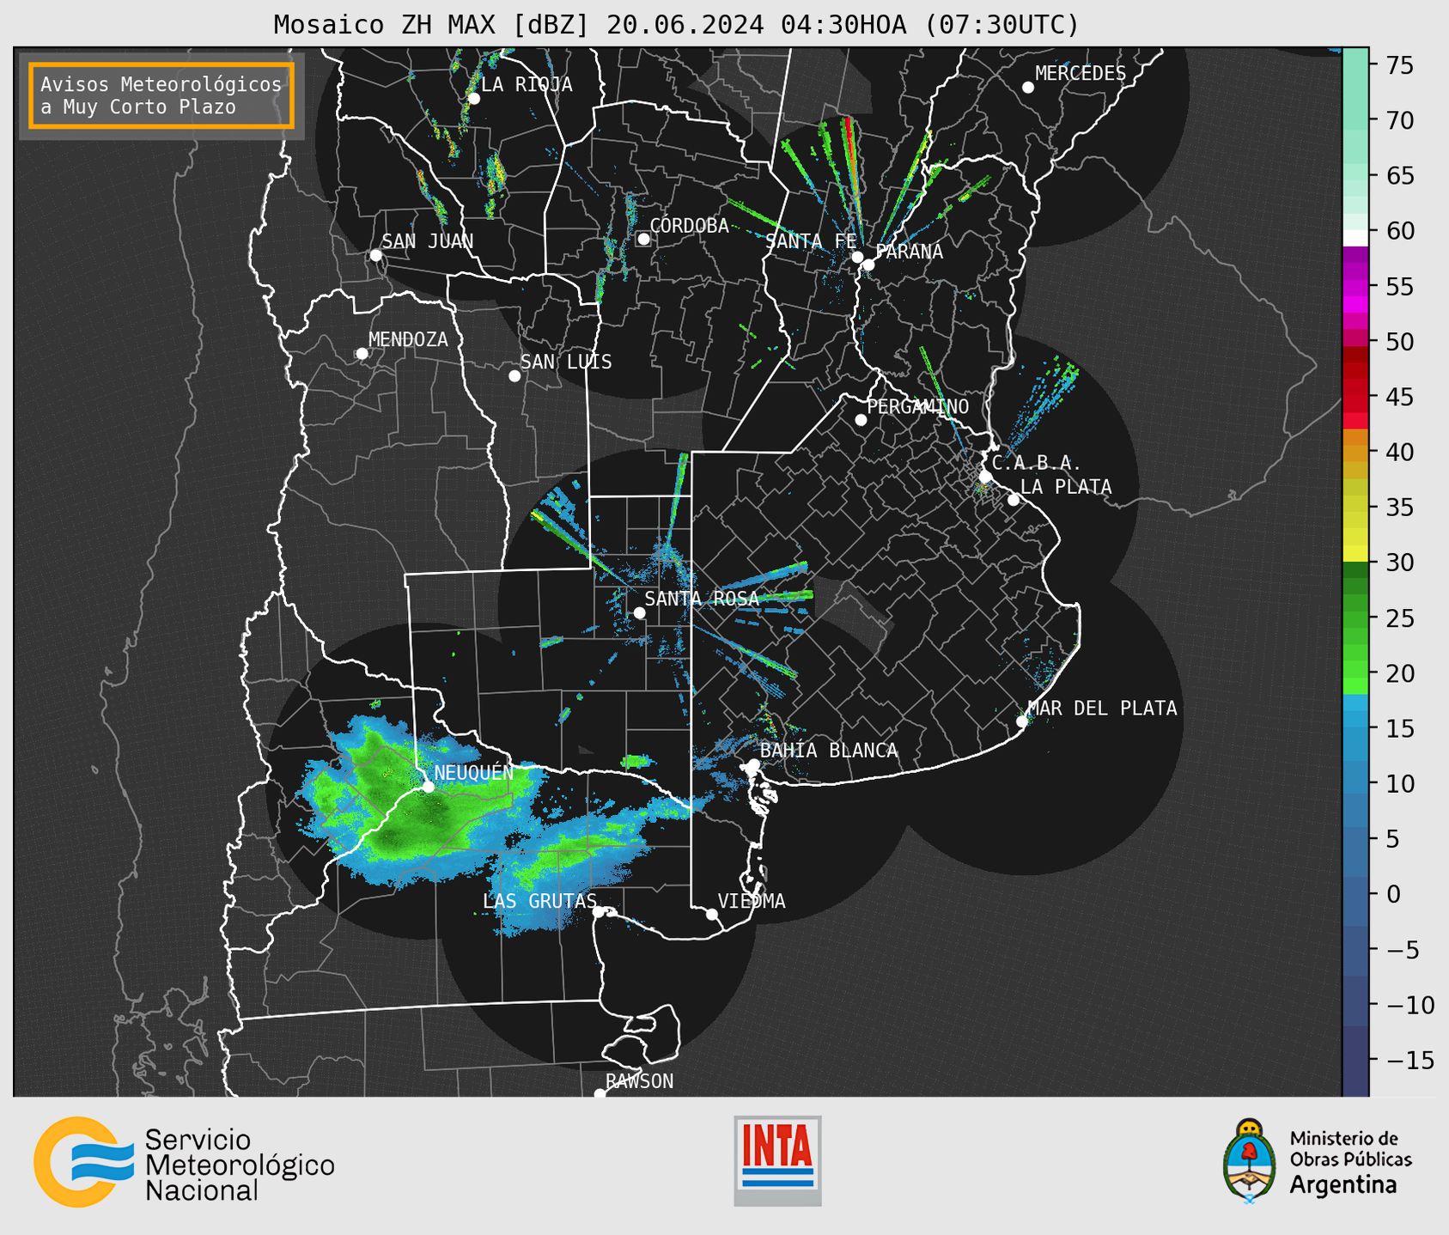Click the MAR DEL PLATA city label
This screenshot has height=1235, width=1449.
(x=1102, y=708)
